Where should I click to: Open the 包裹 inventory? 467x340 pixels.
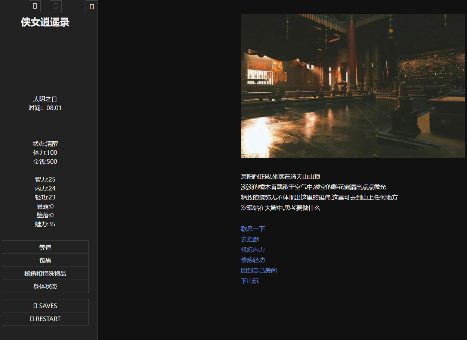click(45, 260)
